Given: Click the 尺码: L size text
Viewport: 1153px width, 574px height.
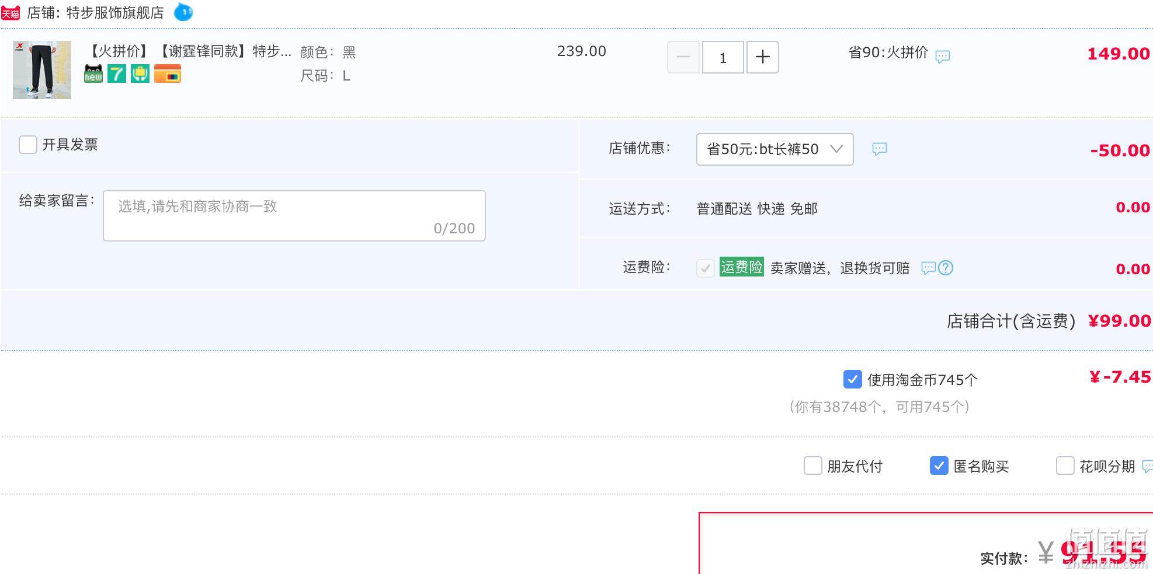Looking at the screenshot, I should pyautogui.click(x=325, y=76).
